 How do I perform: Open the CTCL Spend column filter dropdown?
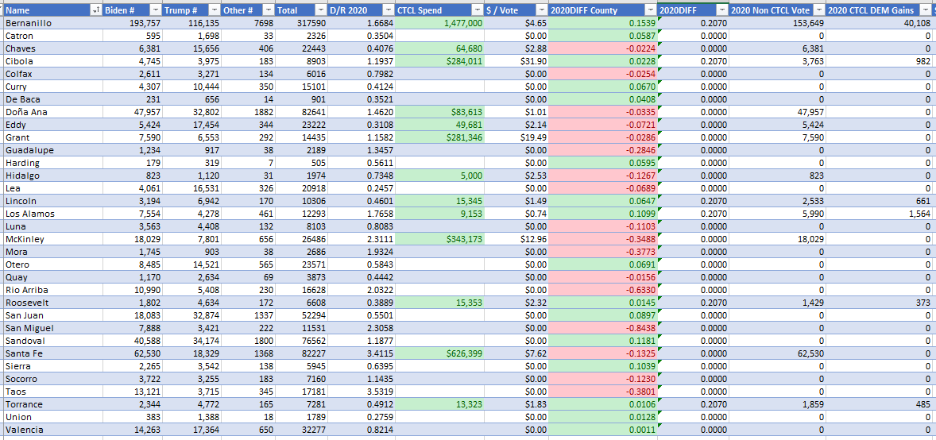click(x=477, y=11)
